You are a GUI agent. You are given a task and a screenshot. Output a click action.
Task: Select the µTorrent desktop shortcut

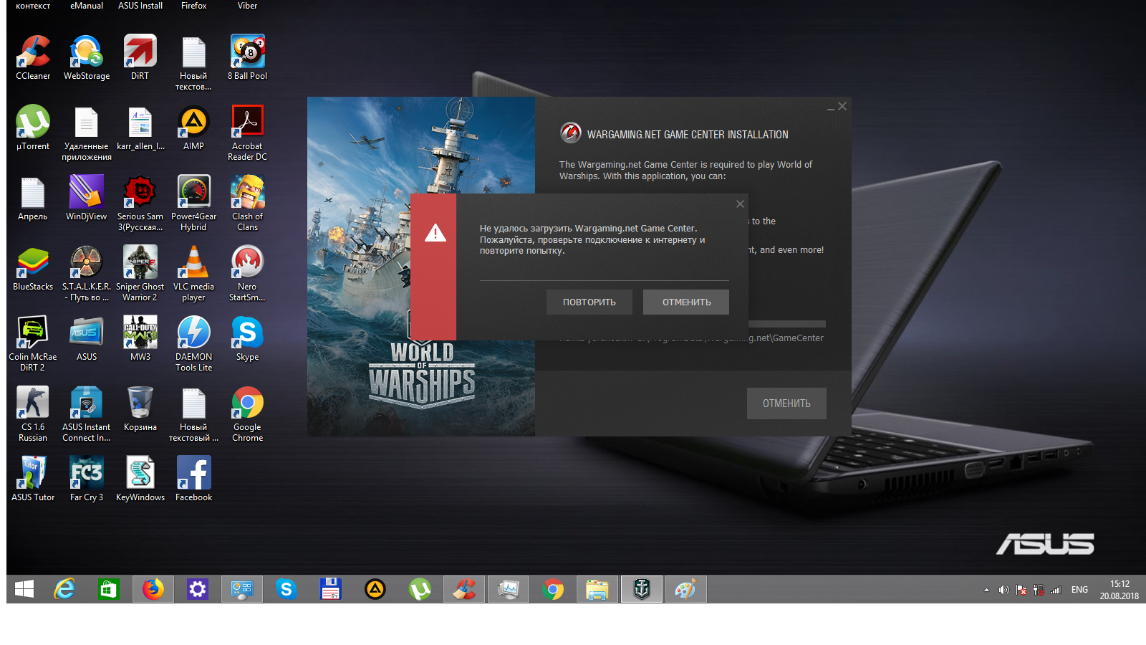pos(33,128)
